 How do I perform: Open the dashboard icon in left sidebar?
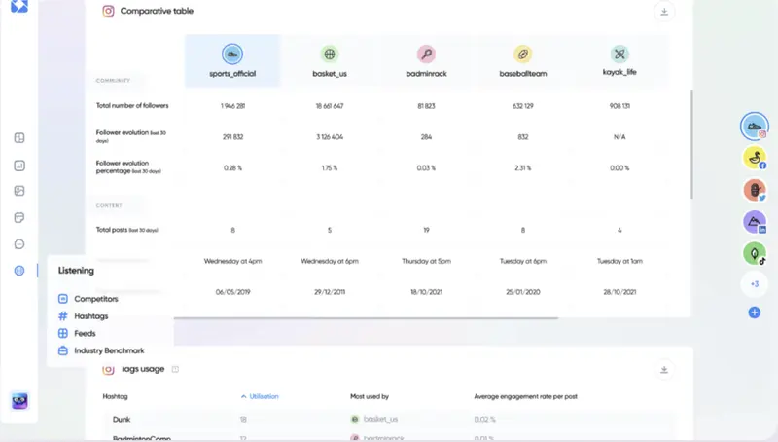pyautogui.click(x=19, y=138)
